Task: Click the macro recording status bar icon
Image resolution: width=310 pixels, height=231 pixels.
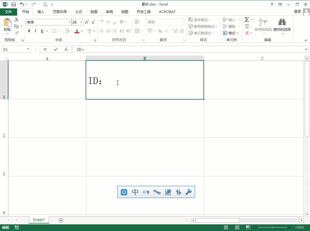Action: point(17,228)
